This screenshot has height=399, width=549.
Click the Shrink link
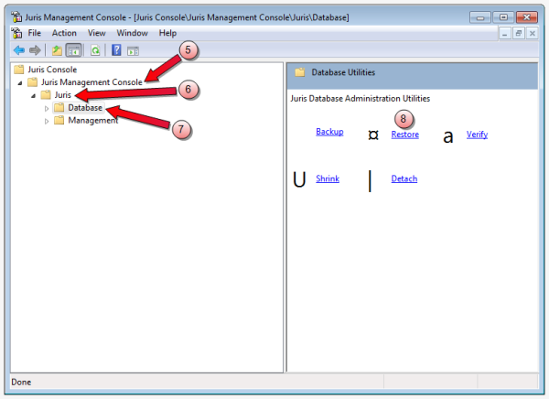click(328, 178)
